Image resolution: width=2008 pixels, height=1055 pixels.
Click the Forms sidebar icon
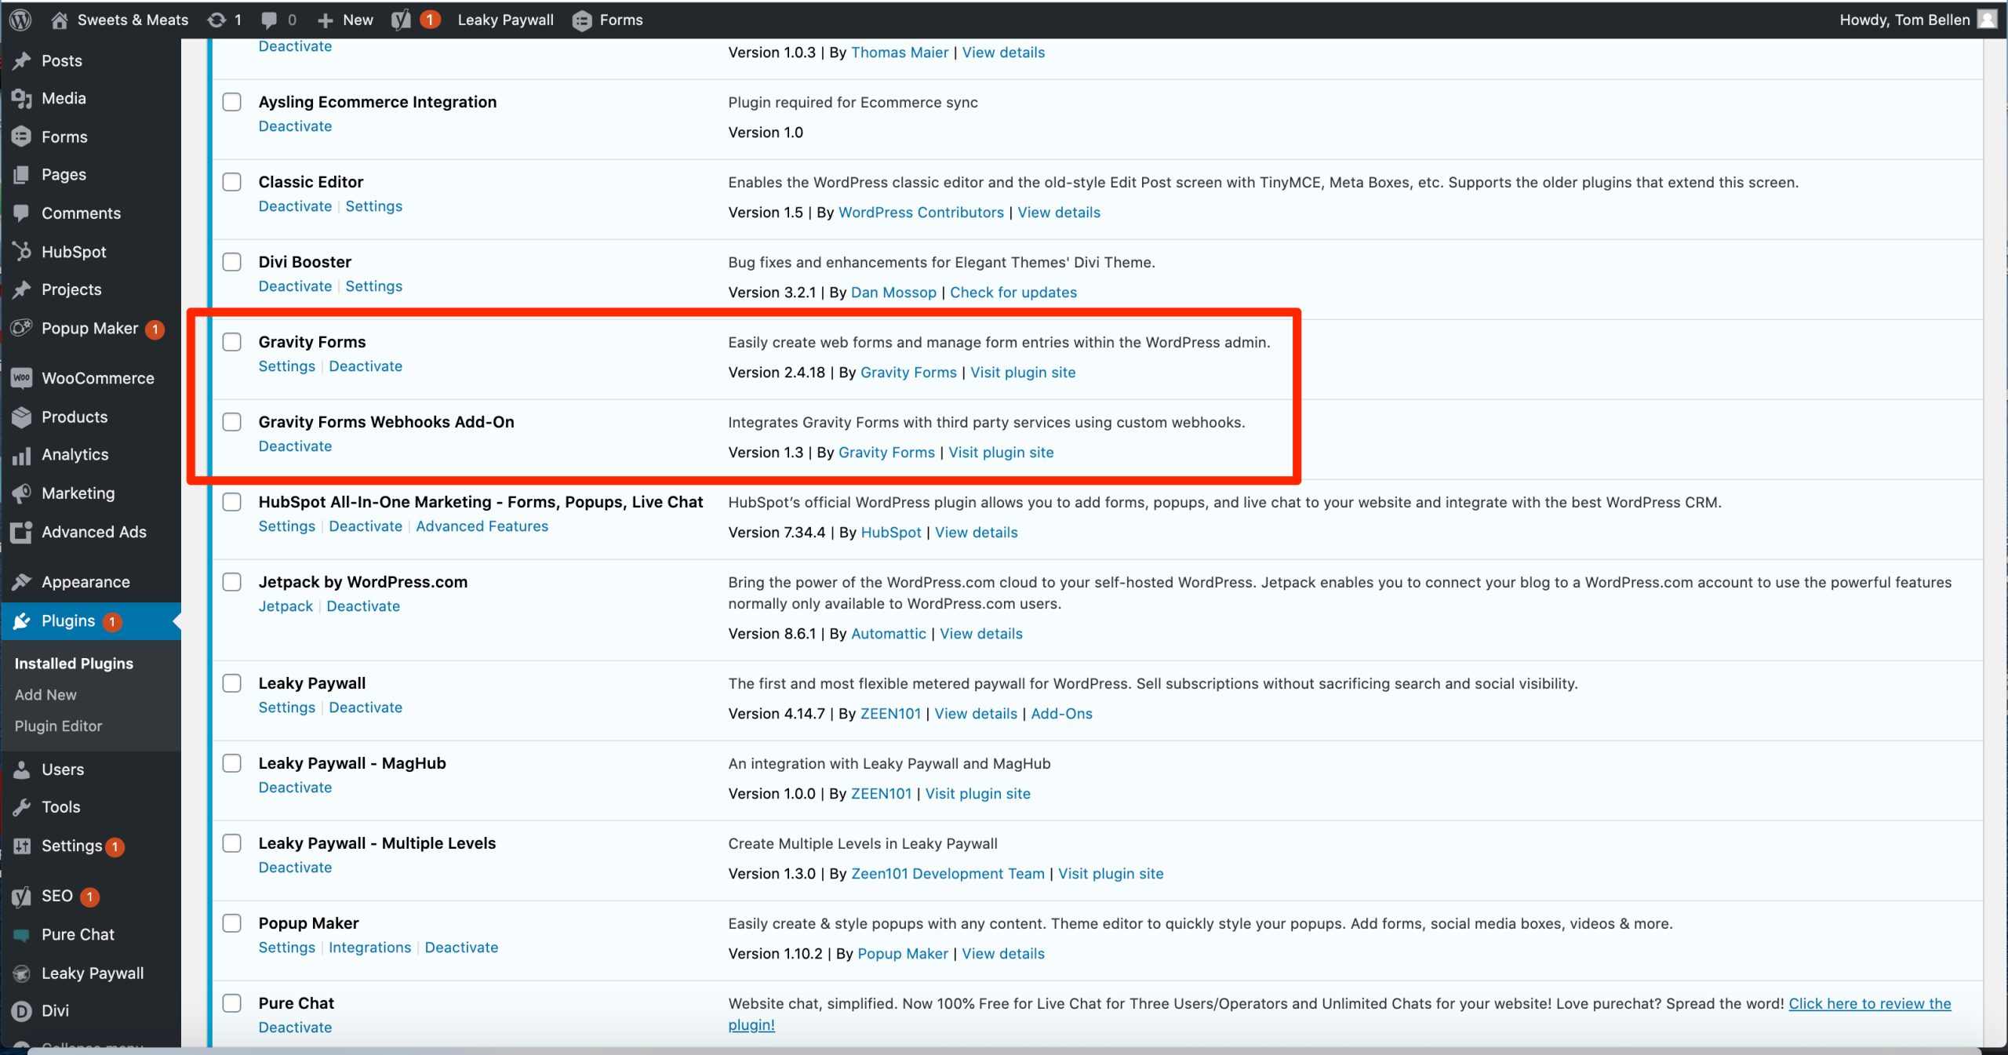pos(22,136)
